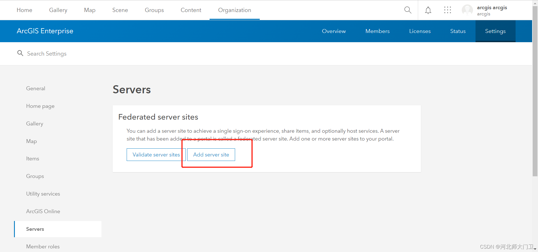Viewport: 538px width, 252px height.
Task: Open Home page settings in the sidebar
Action: (x=40, y=106)
